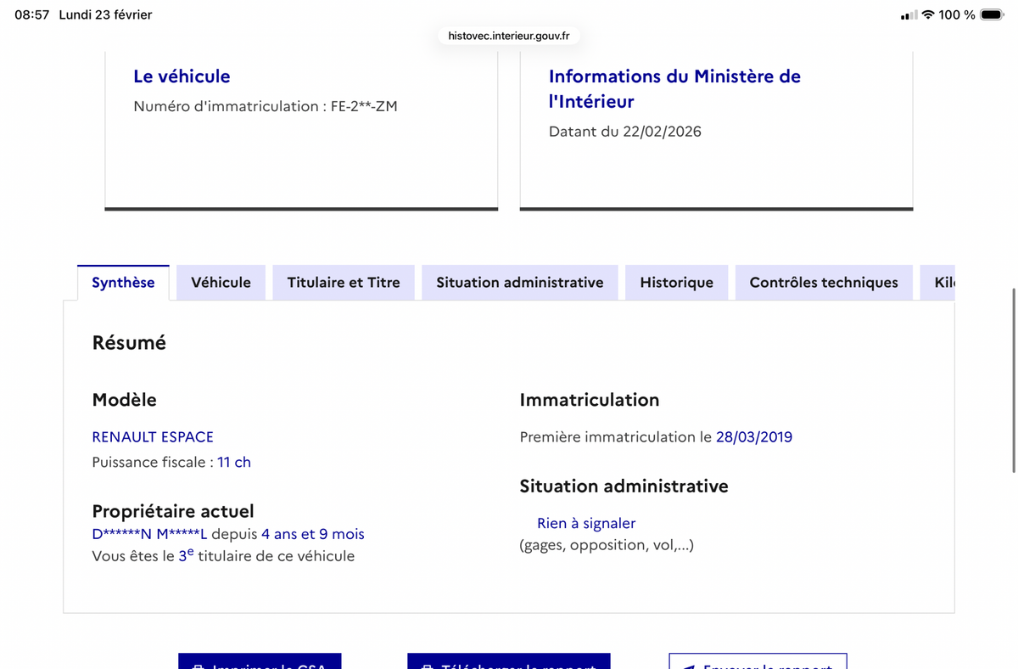Open the Historique tab

[x=676, y=282]
